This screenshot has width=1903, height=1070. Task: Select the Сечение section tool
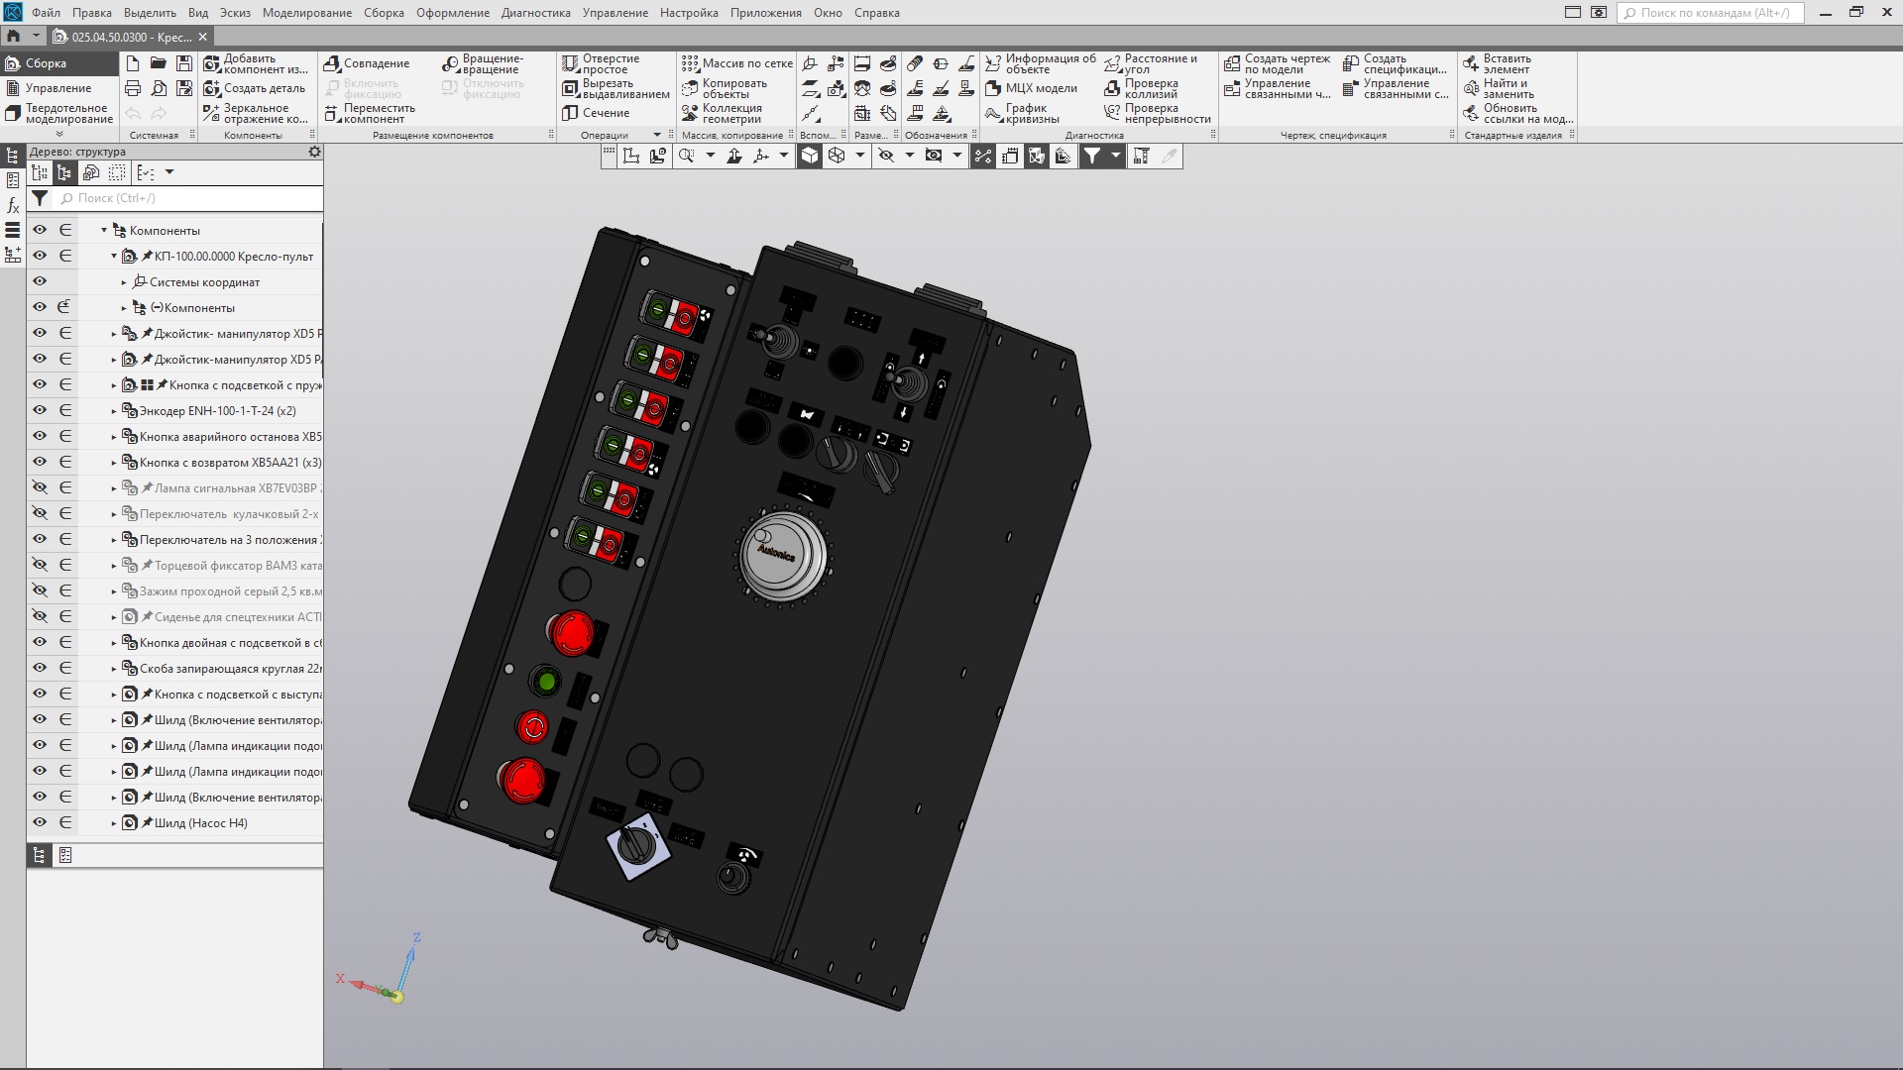[x=570, y=113]
